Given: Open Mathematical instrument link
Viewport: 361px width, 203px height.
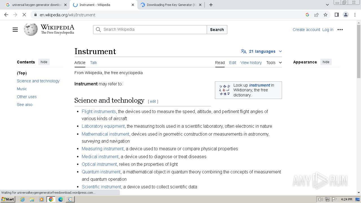Looking at the screenshot, I should click(105, 134).
